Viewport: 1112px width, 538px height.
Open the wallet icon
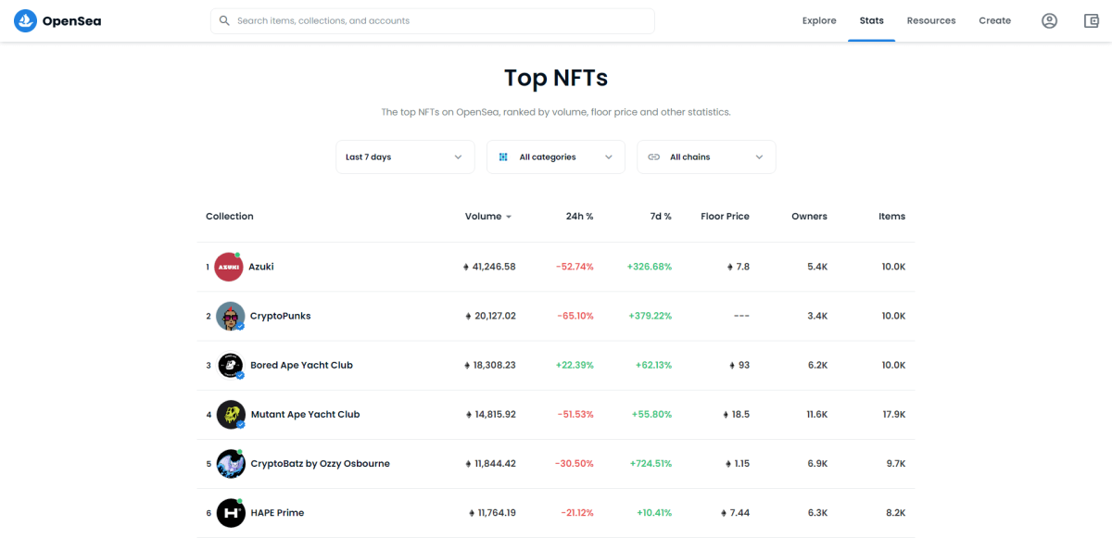pos(1092,20)
